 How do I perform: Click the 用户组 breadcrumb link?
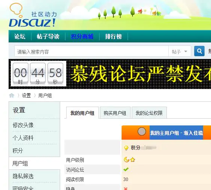point(45,95)
